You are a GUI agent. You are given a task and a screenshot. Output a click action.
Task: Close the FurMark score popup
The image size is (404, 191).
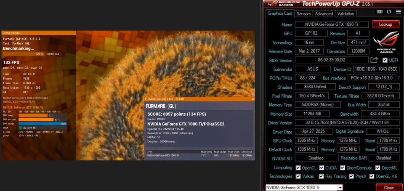pos(253,99)
